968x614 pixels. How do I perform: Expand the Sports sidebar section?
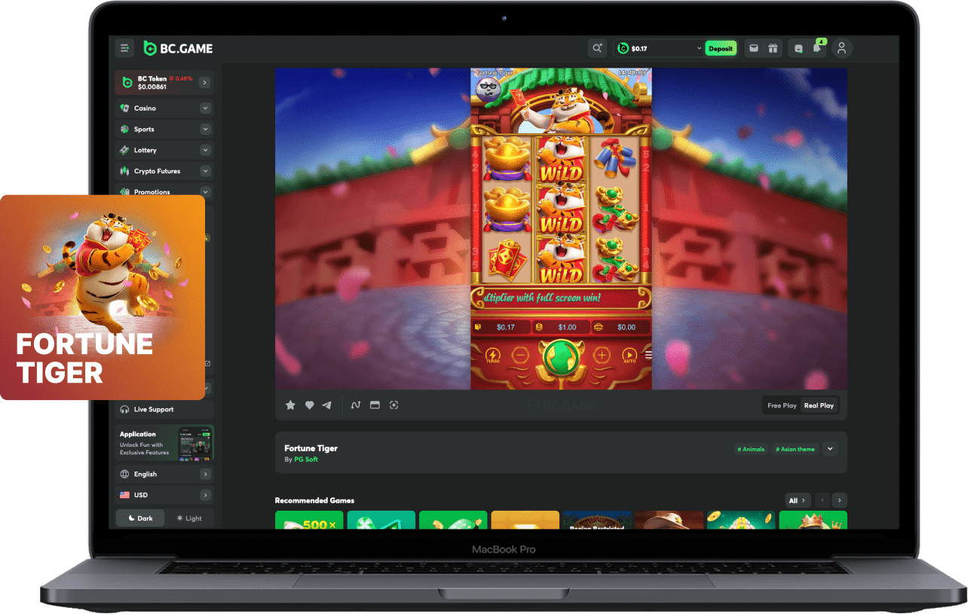tap(205, 130)
